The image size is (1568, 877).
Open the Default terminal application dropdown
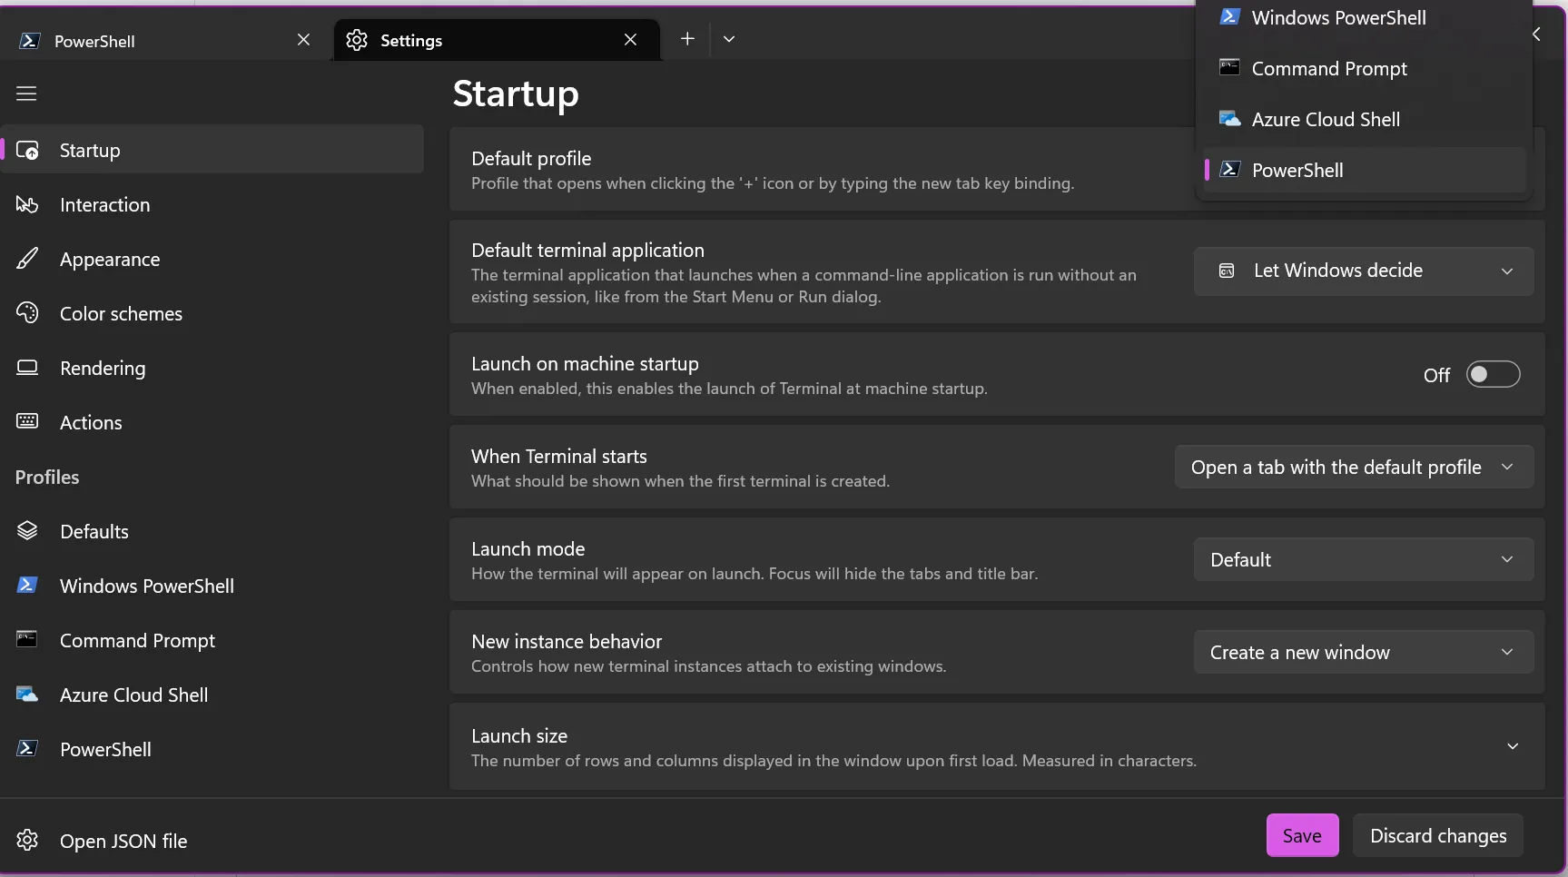[1363, 271]
